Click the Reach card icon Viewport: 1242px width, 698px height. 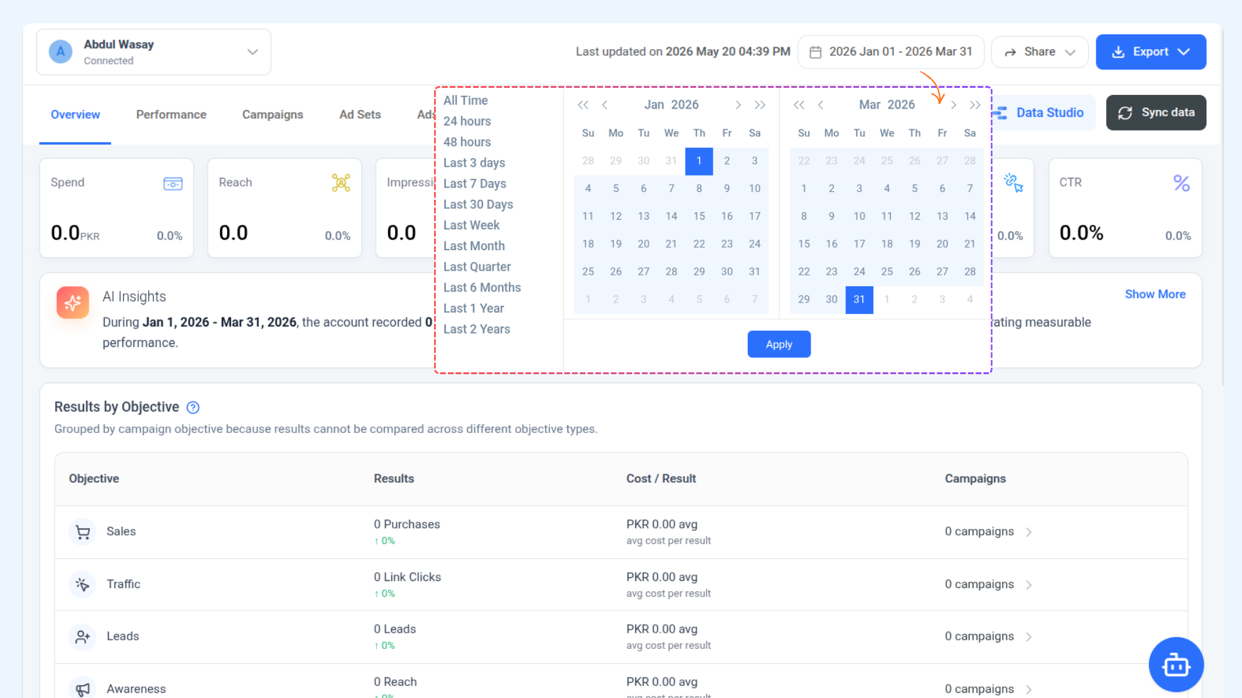[x=341, y=183]
